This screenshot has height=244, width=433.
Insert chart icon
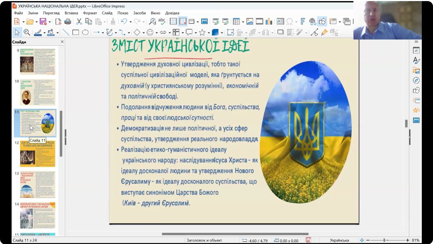[269, 22]
